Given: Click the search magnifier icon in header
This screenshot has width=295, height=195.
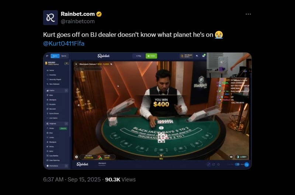Looking at the screenshot, I should tap(197, 56).
